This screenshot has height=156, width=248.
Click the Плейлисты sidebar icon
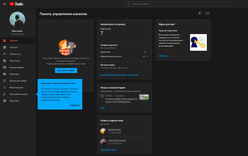[x=4, y=54]
